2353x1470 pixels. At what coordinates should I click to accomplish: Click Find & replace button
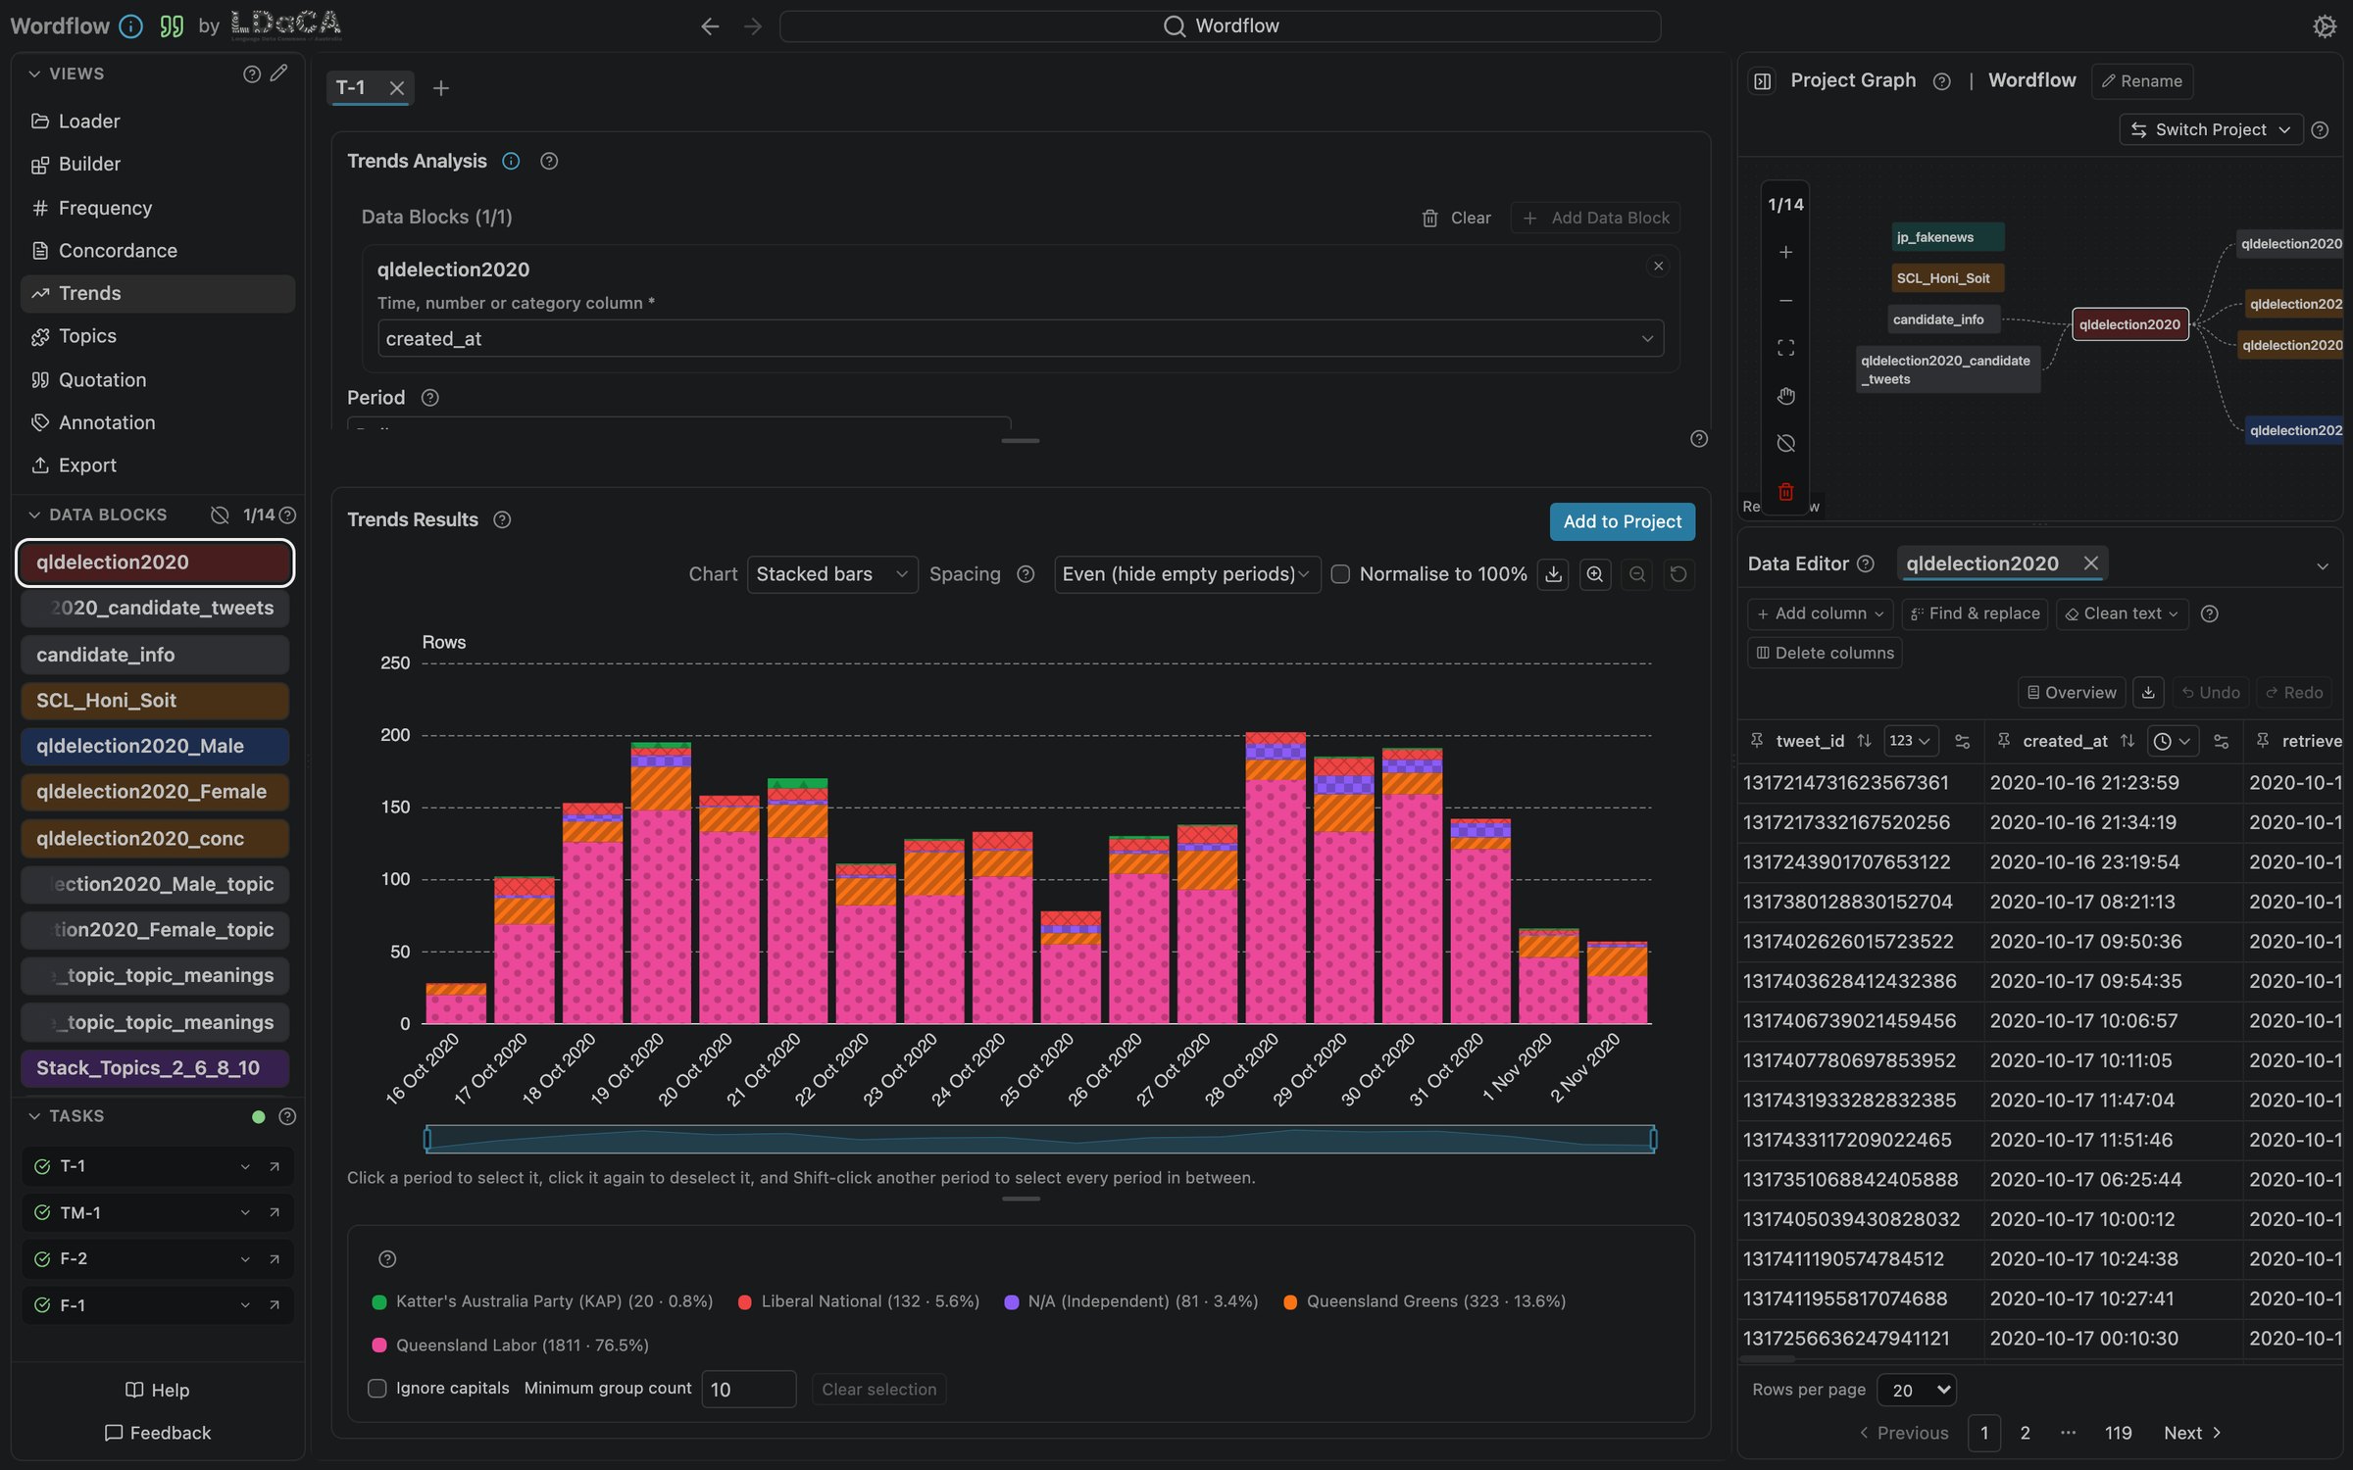click(x=1975, y=613)
